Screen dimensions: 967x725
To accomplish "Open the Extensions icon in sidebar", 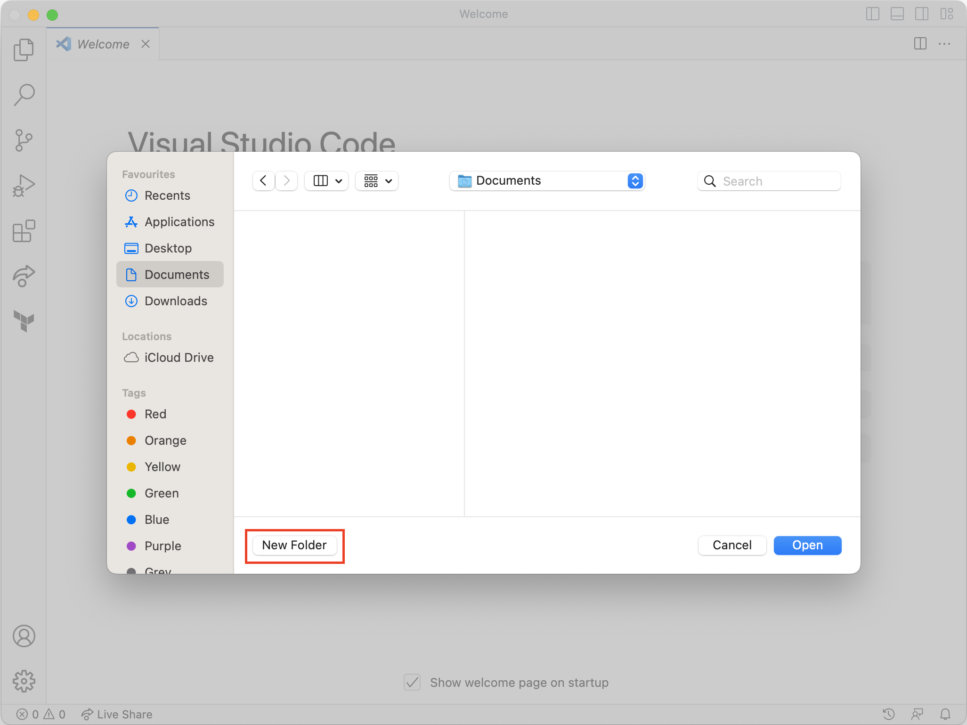I will (x=23, y=231).
